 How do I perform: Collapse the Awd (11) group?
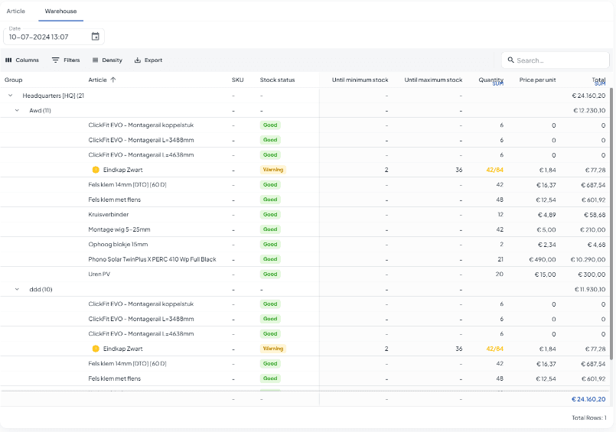click(x=17, y=110)
